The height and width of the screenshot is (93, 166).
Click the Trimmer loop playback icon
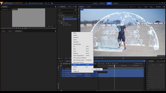tap(8, 28)
